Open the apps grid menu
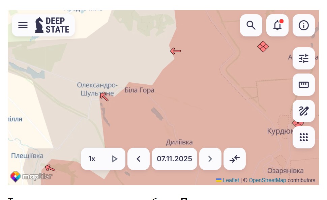This screenshot has width=327, height=200. tap(304, 137)
